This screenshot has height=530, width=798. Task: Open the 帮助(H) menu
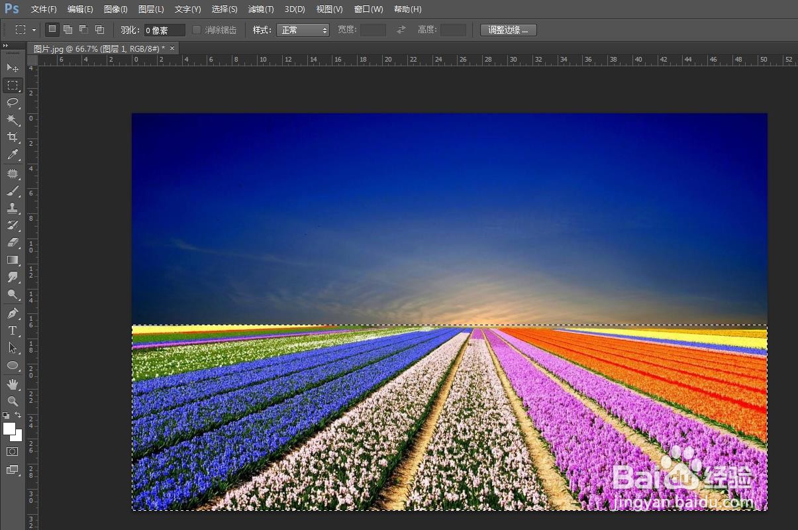click(407, 9)
